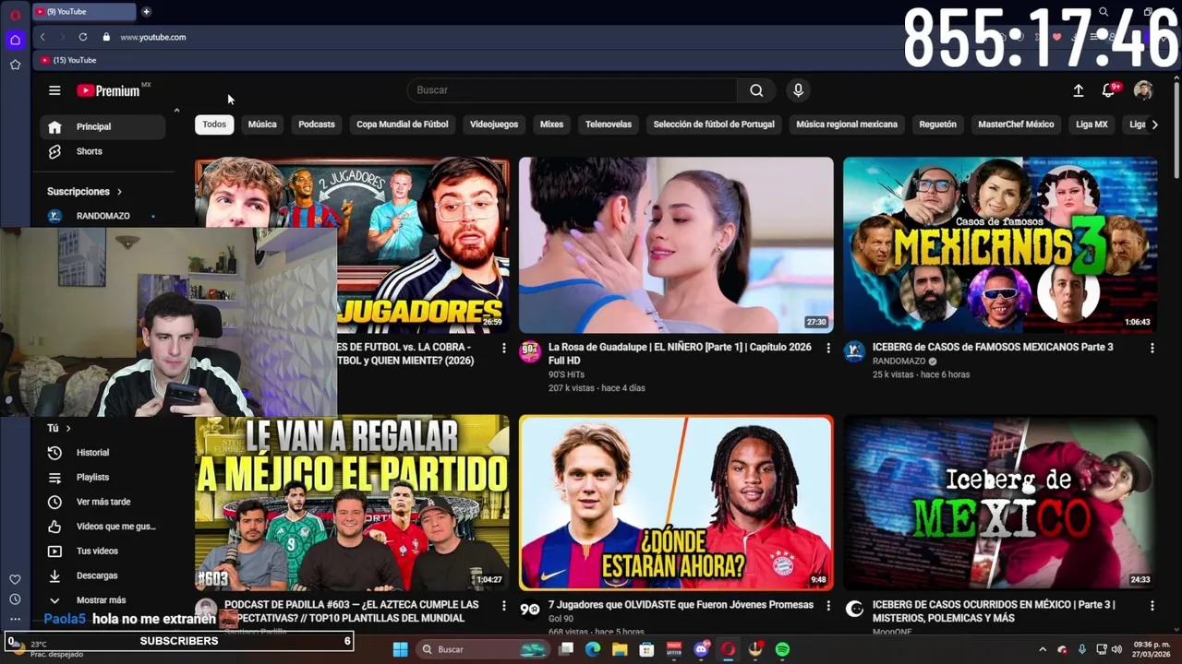Open Microsoft Edge from the taskbar

(x=593, y=649)
